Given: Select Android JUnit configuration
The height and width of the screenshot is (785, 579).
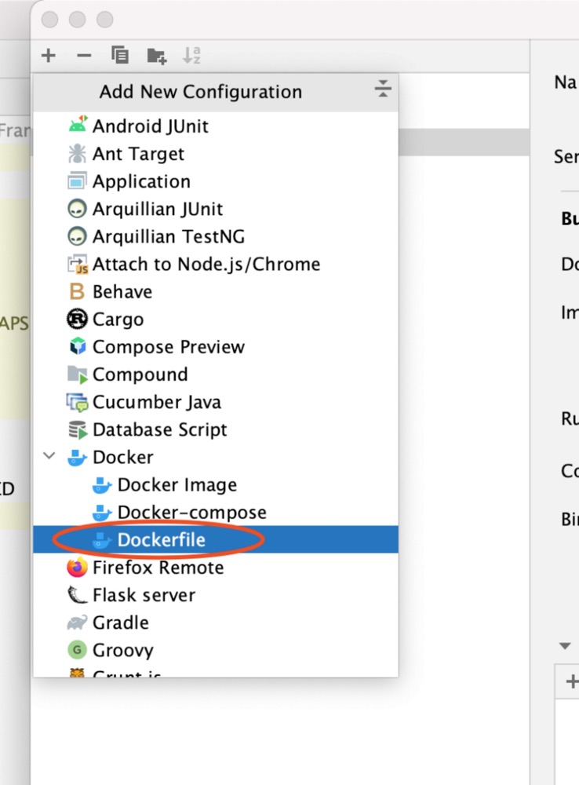Looking at the screenshot, I should [150, 126].
